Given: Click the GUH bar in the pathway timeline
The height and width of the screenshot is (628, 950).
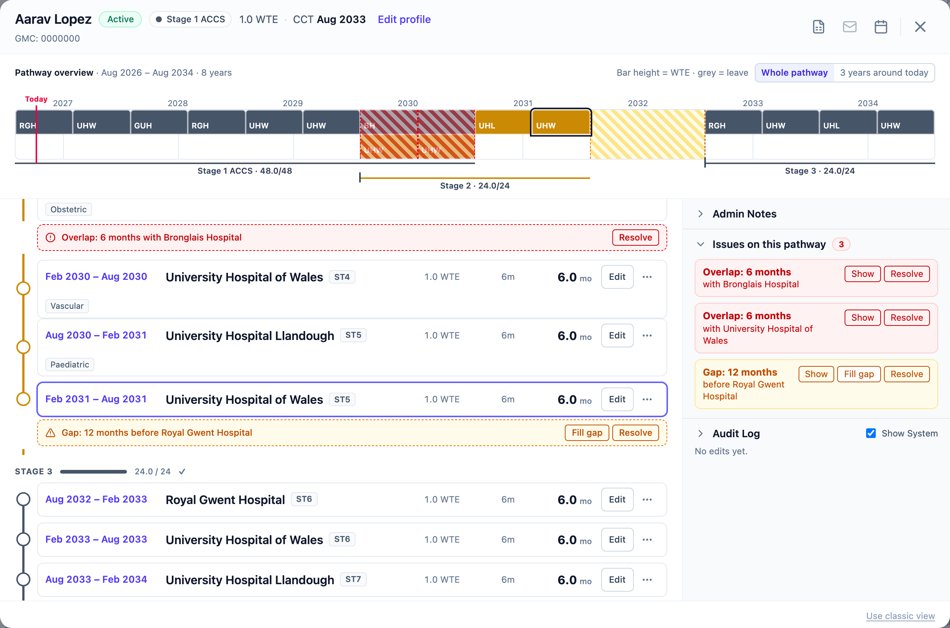Looking at the screenshot, I should pyautogui.click(x=159, y=122).
